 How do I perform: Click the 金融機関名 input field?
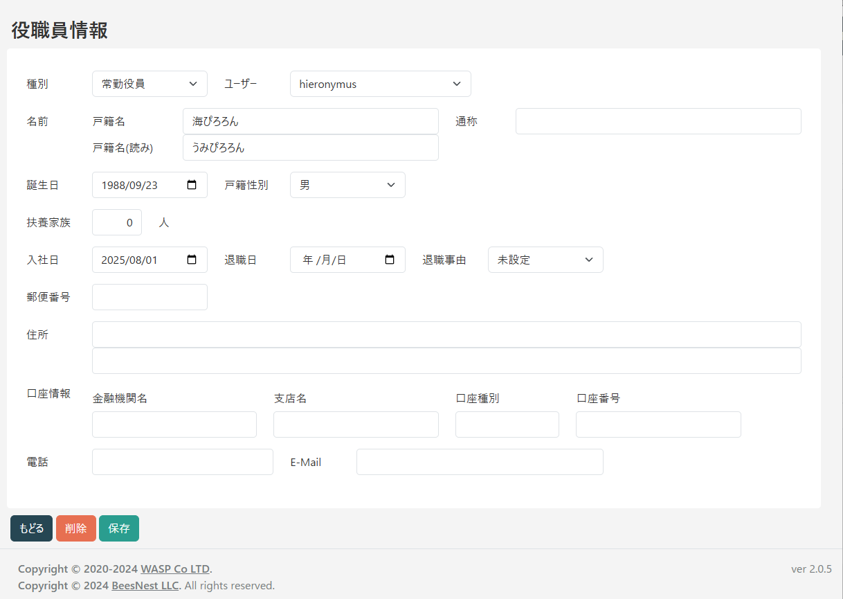pos(174,424)
